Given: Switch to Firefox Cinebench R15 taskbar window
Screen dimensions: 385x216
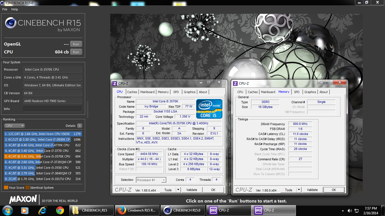Looking at the screenshot, I should point(137,210).
